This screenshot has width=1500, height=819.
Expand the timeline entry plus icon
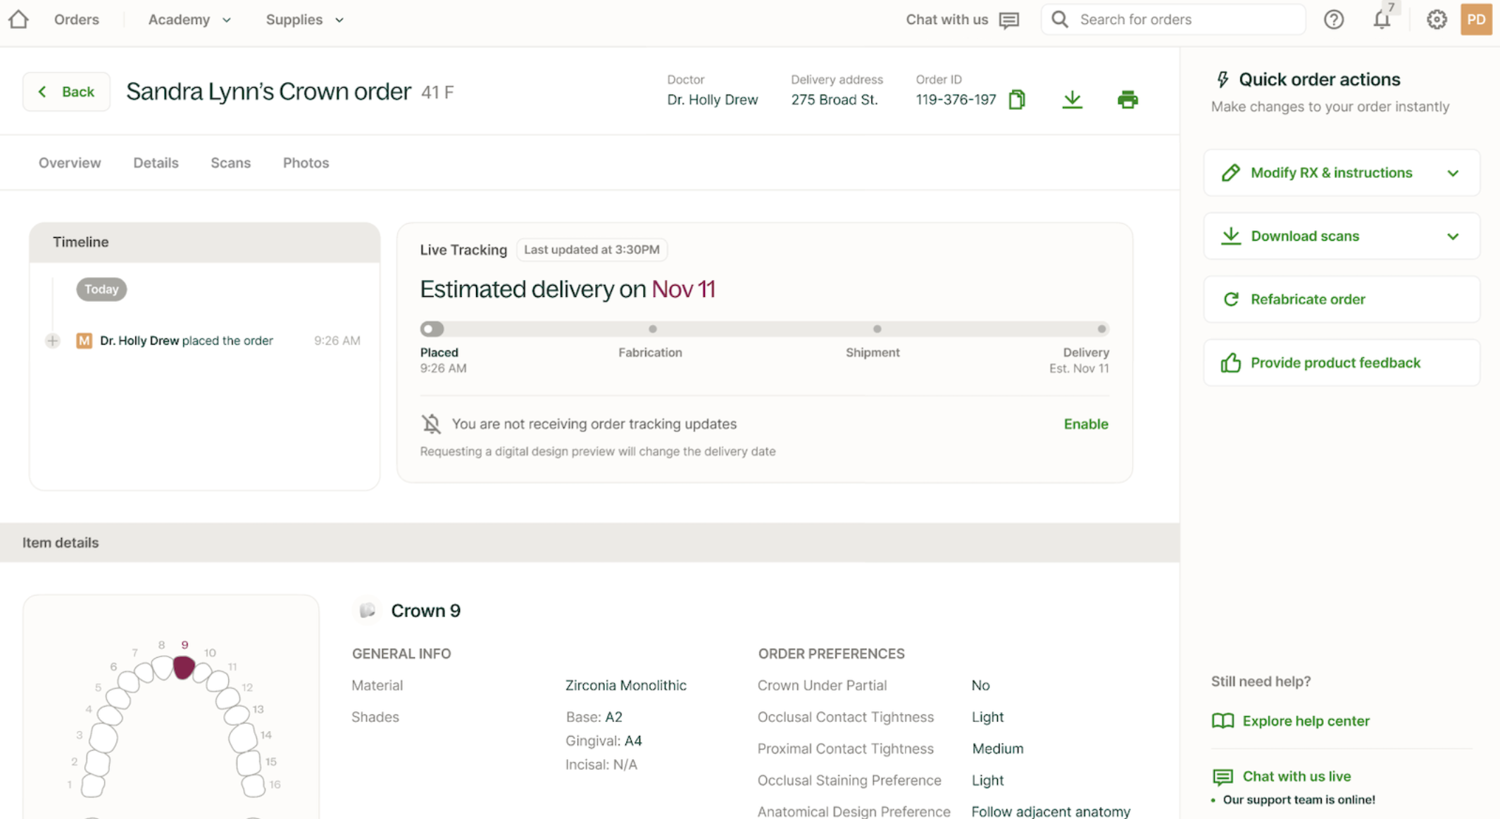53,341
